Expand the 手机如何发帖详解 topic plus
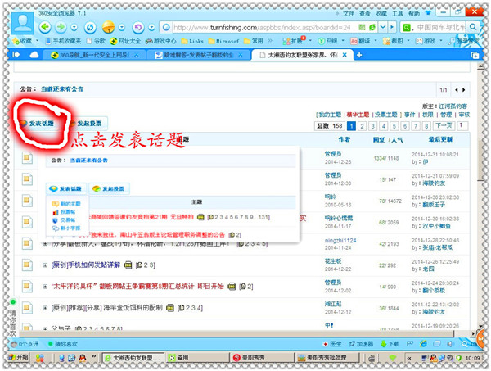Screen dimensions: 491x371 coord(45,265)
